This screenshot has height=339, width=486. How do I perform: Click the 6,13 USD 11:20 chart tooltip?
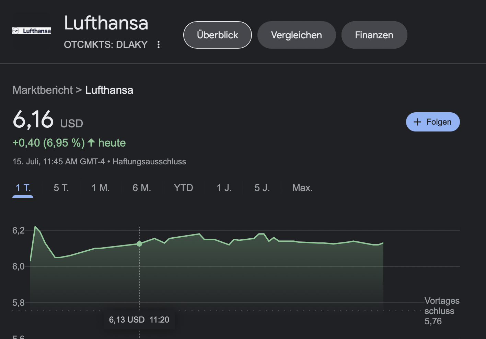[x=139, y=320]
